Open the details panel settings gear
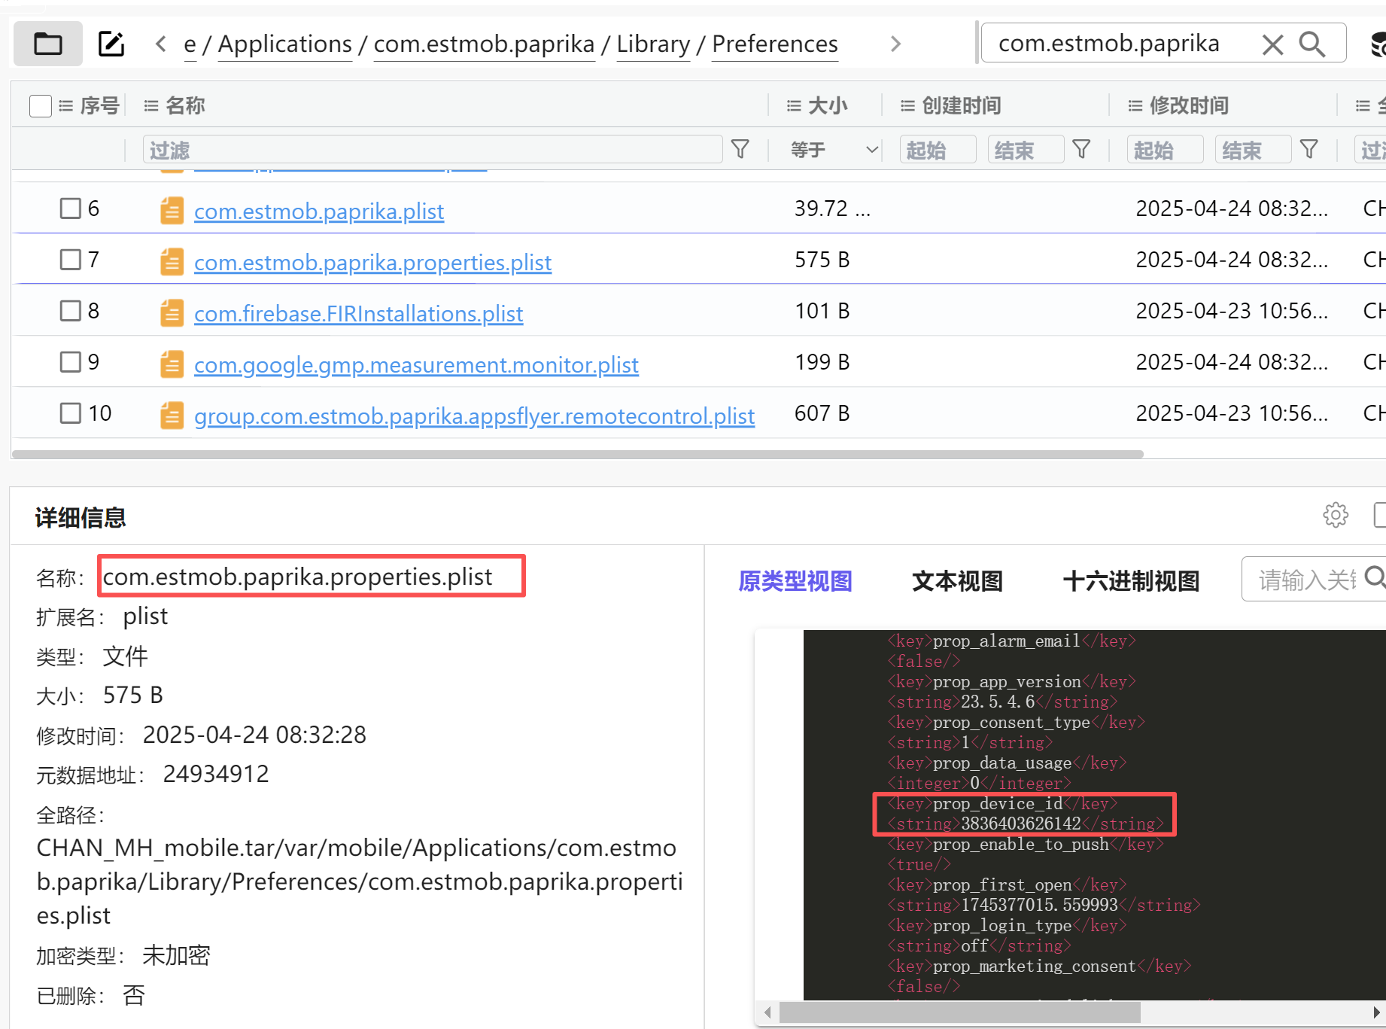The image size is (1386, 1029). [1336, 516]
